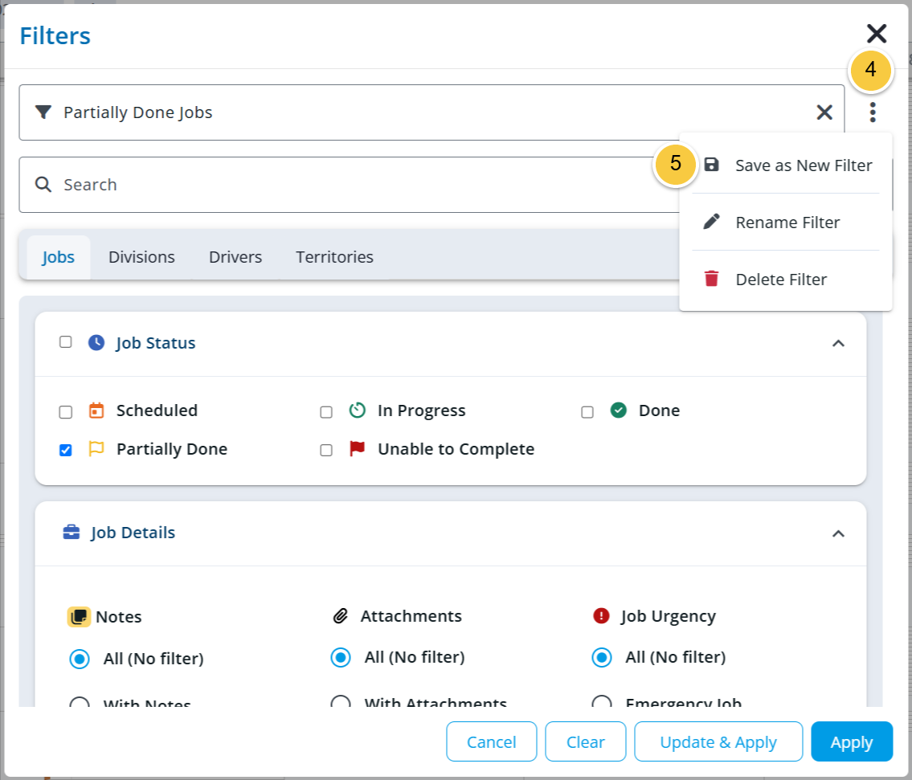This screenshot has width=912, height=780.
Task: Choose Rename Filter from the menu
Action: [x=786, y=223]
